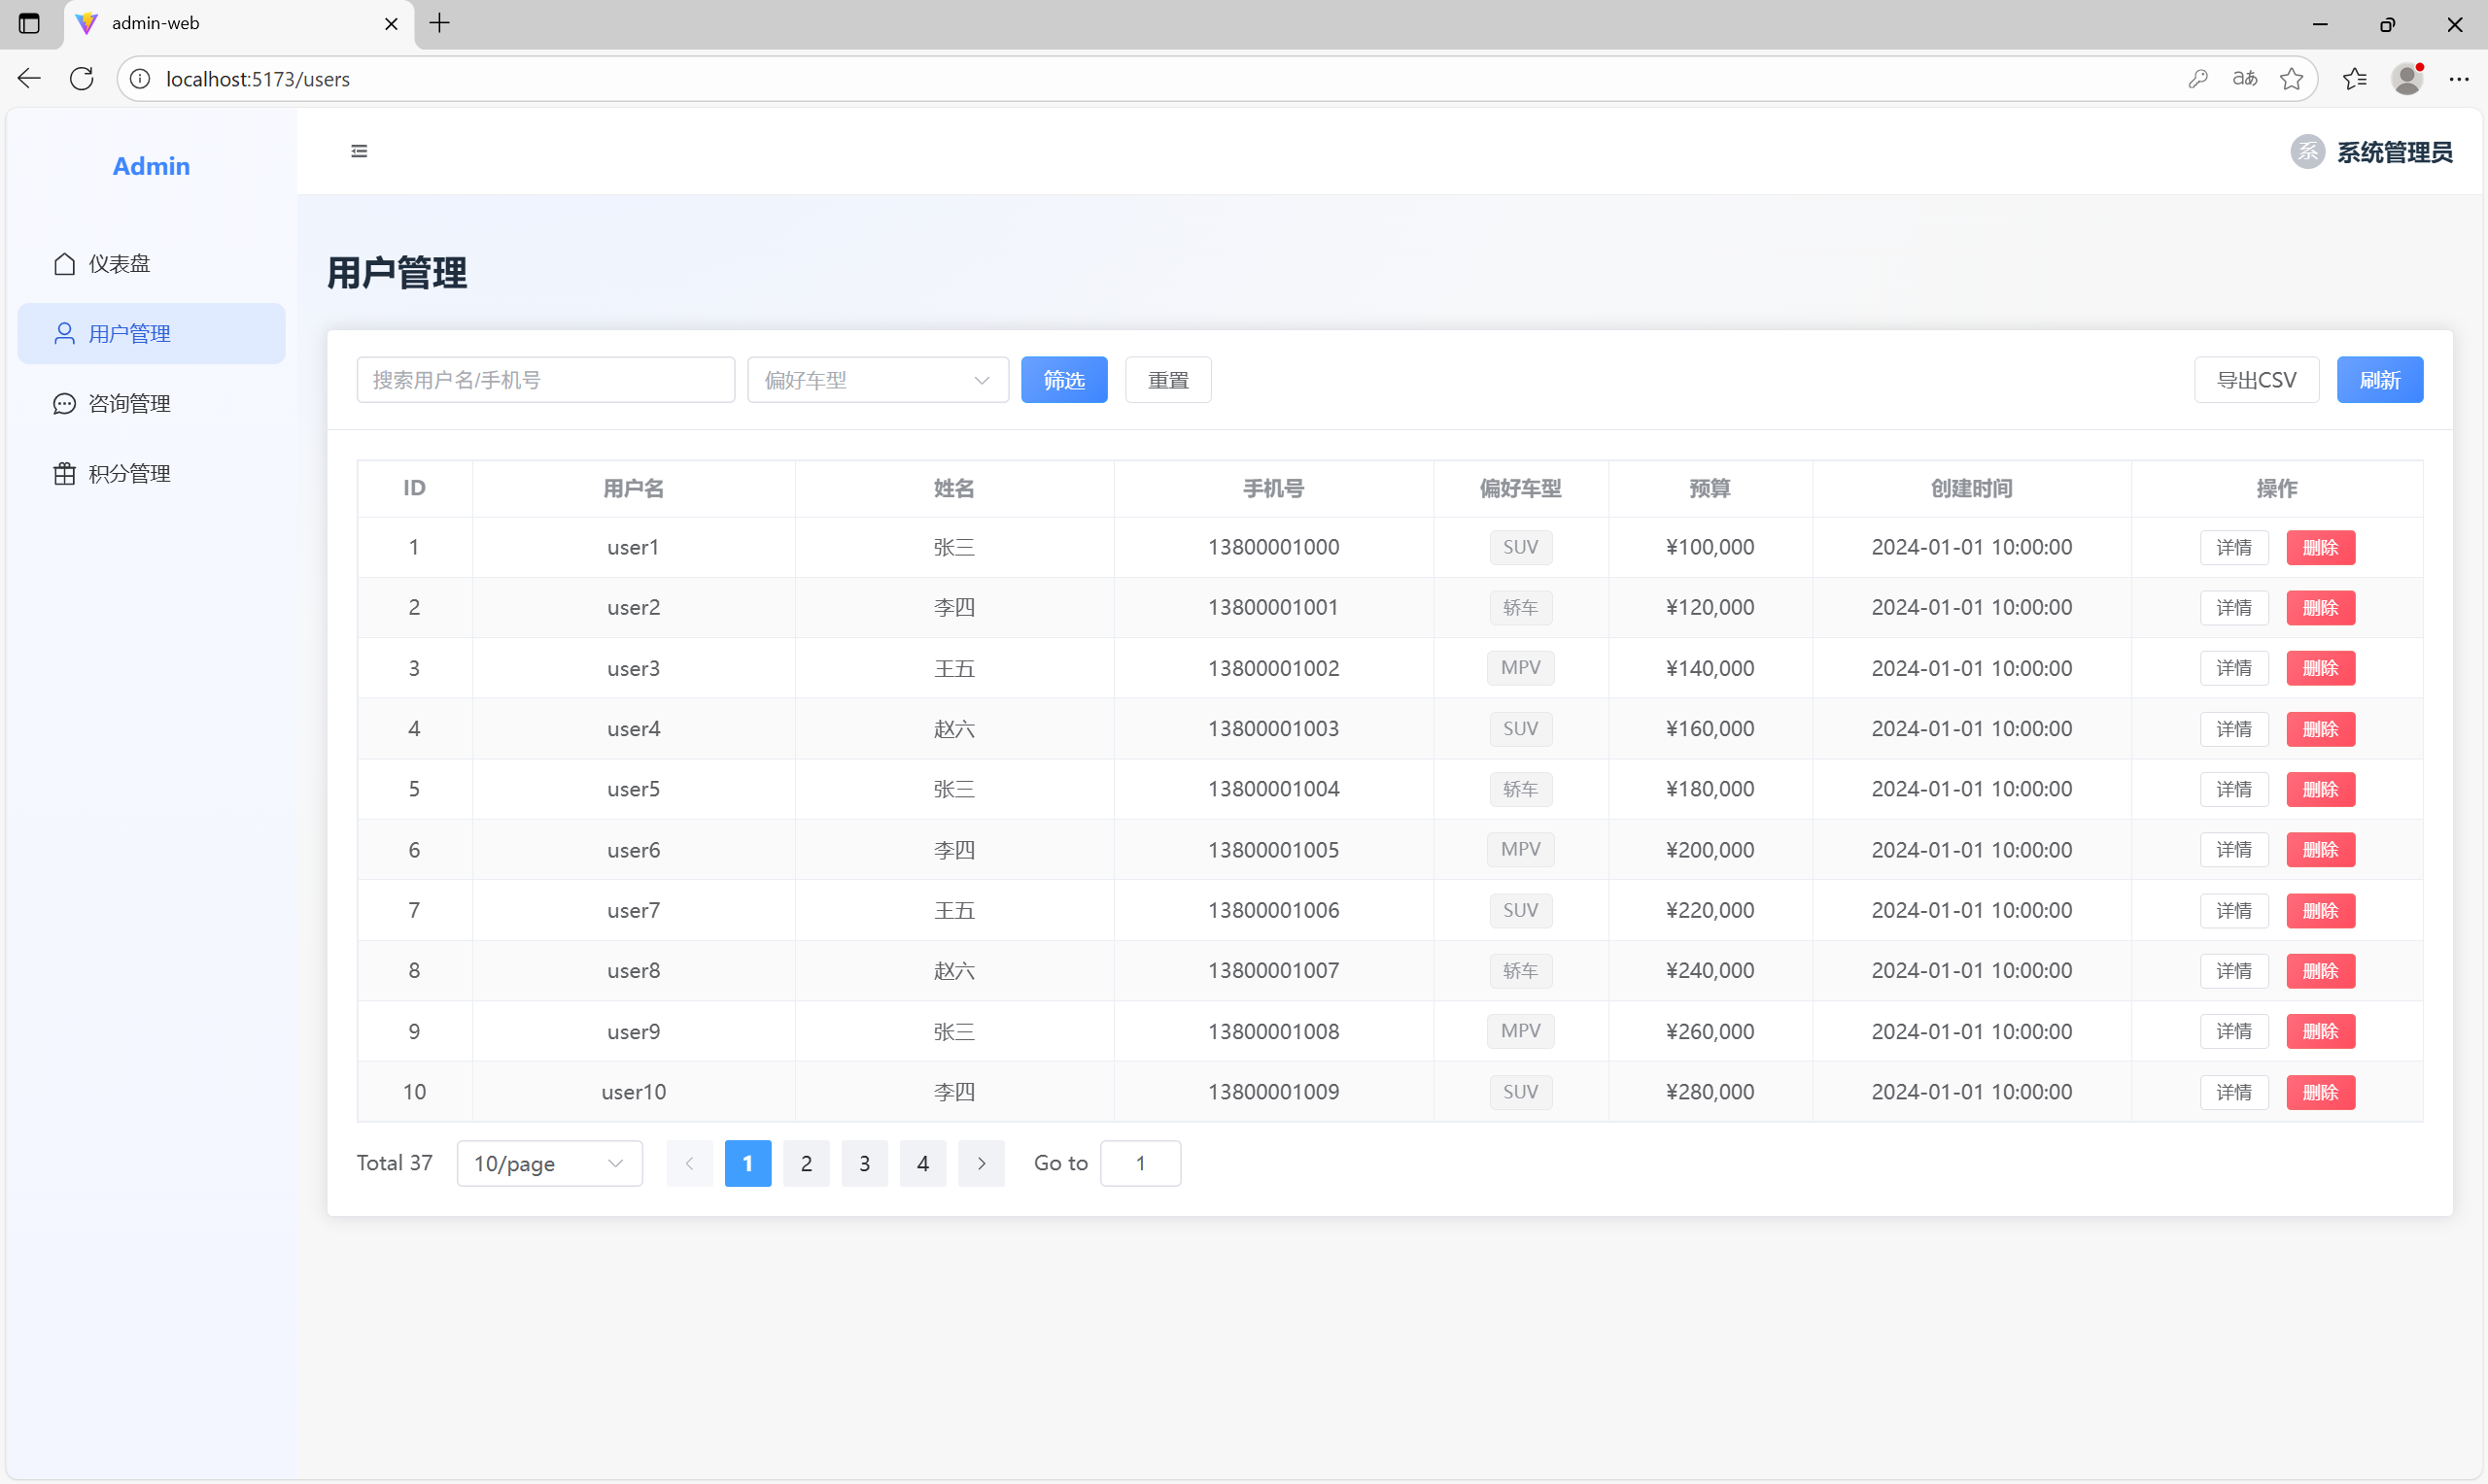This screenshot has width=2488, height=1484.
Task: Click the translate page icon
Action: [x=2244, y=79]
